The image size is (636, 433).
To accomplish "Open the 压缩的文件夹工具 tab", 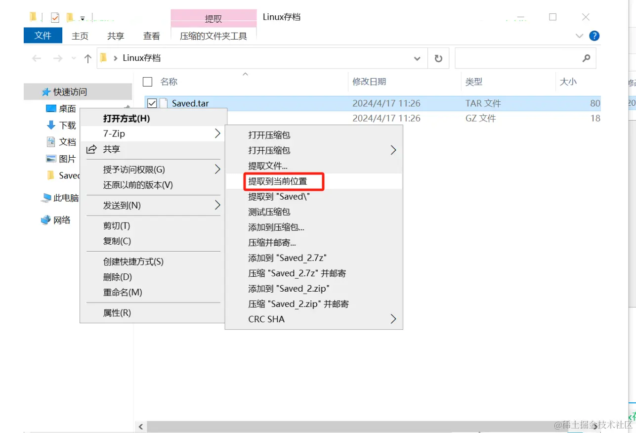I will coord(213,36).
